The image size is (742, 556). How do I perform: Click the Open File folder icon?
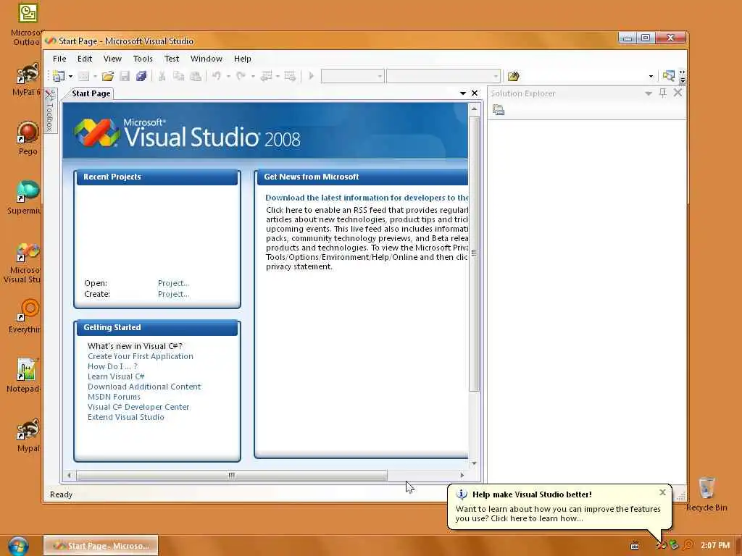pyautogui.click(x=108, y=76)
